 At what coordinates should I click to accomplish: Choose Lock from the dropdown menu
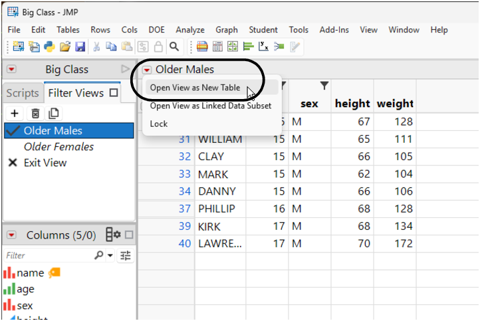211,124
